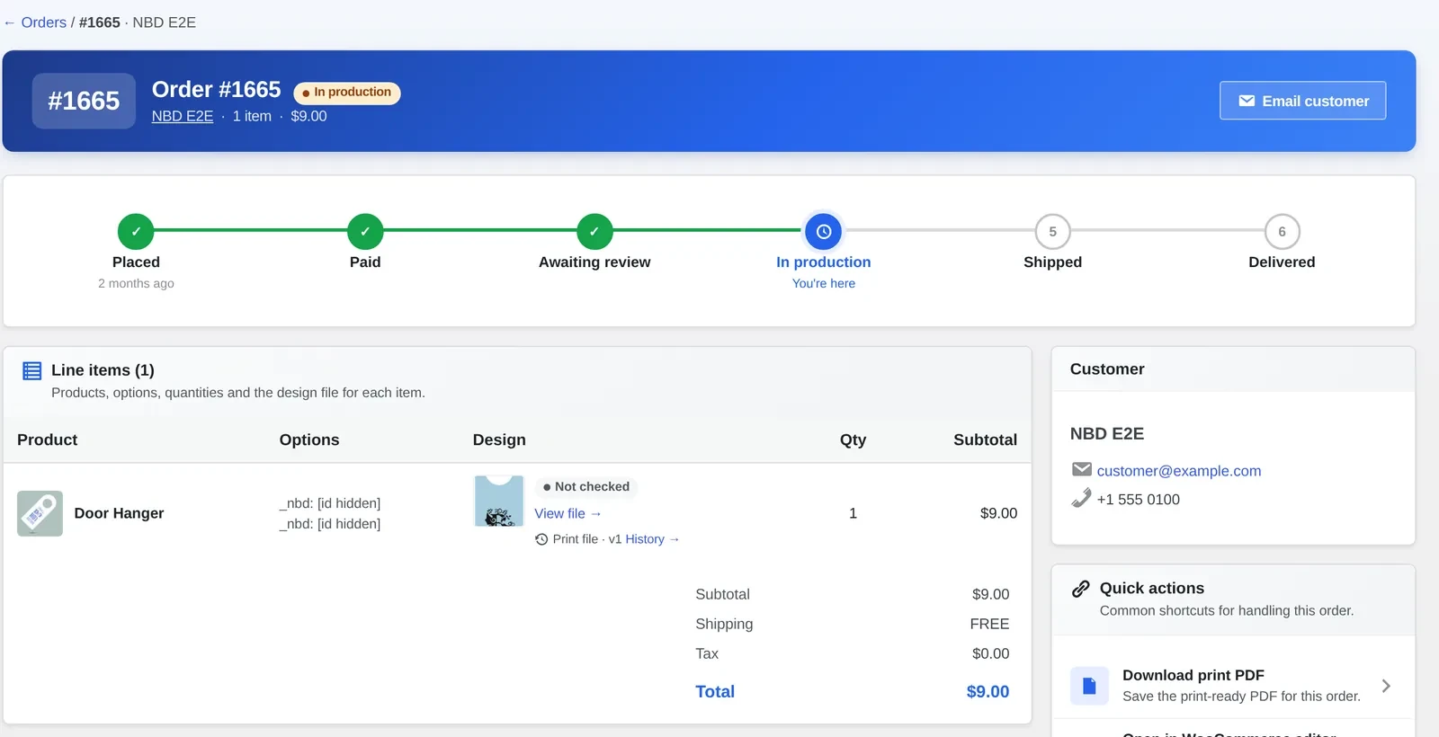Click the envelope icon in Email customer button
This screenshot has height=737, width=1439.
click(1247, 101)
